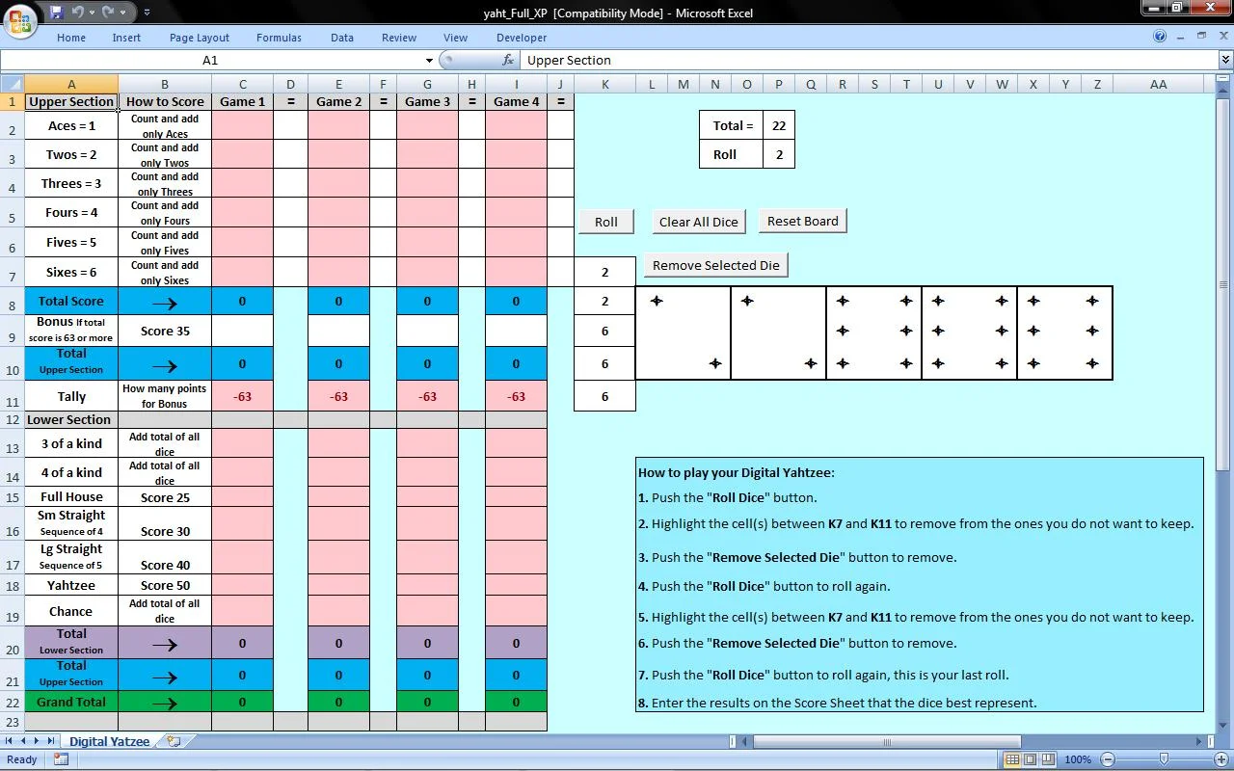Image resolution: width=1234 pixels, height=771 pixels.
Task: Open Excel Help with the question mark icon
Action: (1161, 37)
